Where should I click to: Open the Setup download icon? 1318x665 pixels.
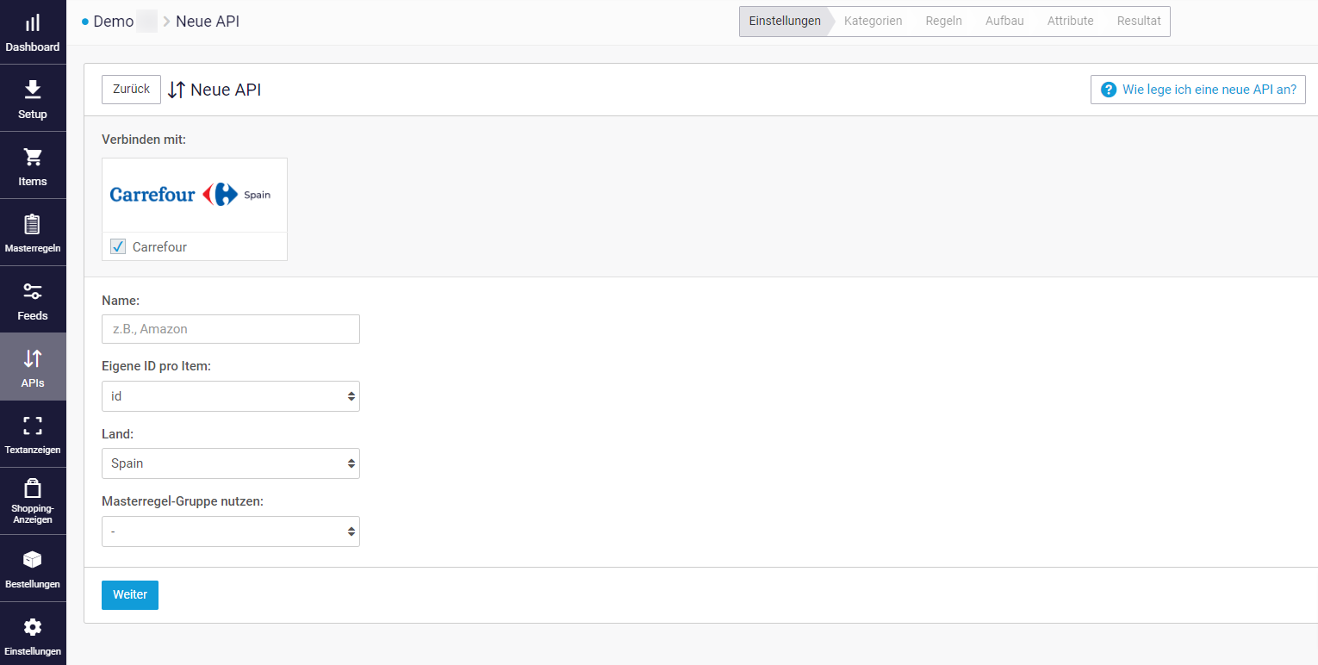pos(33,90)
